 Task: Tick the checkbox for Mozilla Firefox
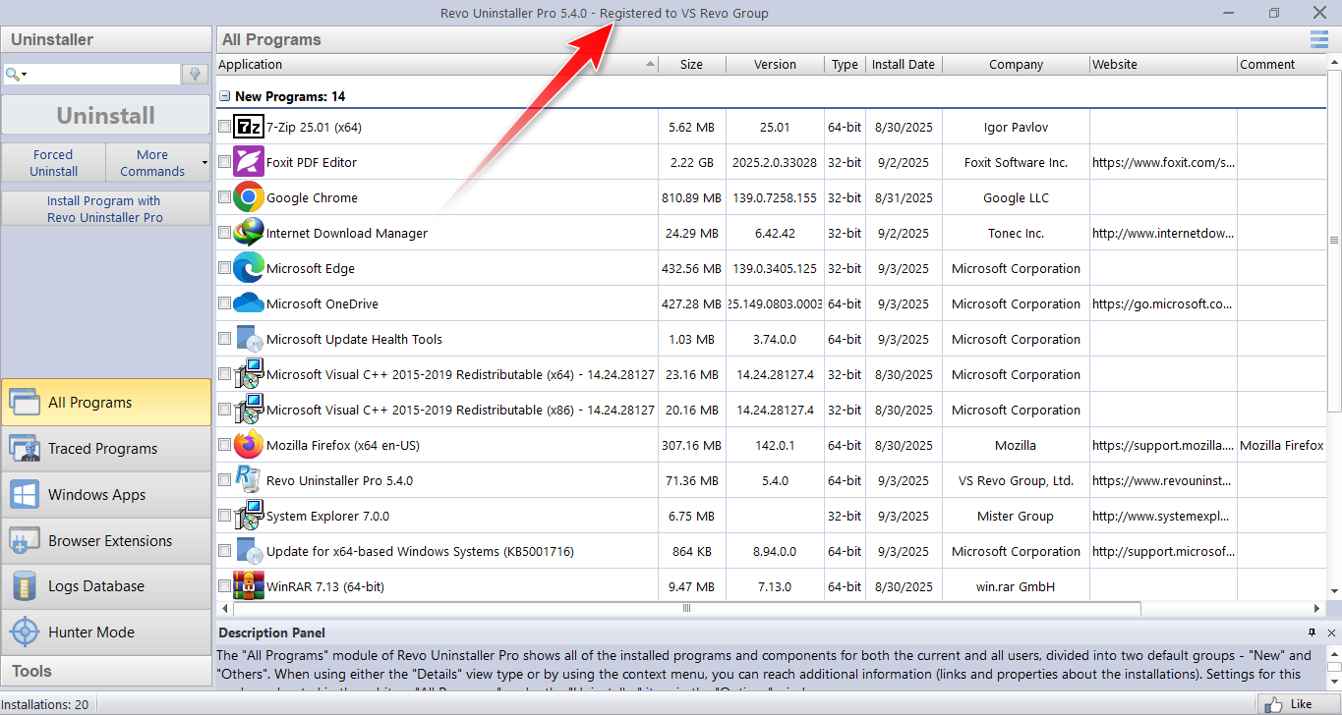225,445
